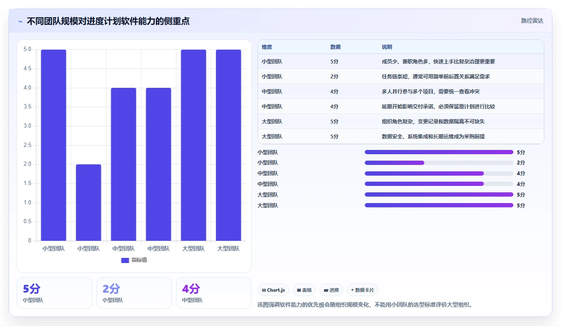Image resolution: width=561 pixels, height=326 pixels.
Task: Open the 4分 中型团队 data card
Action: pos(214,293)
